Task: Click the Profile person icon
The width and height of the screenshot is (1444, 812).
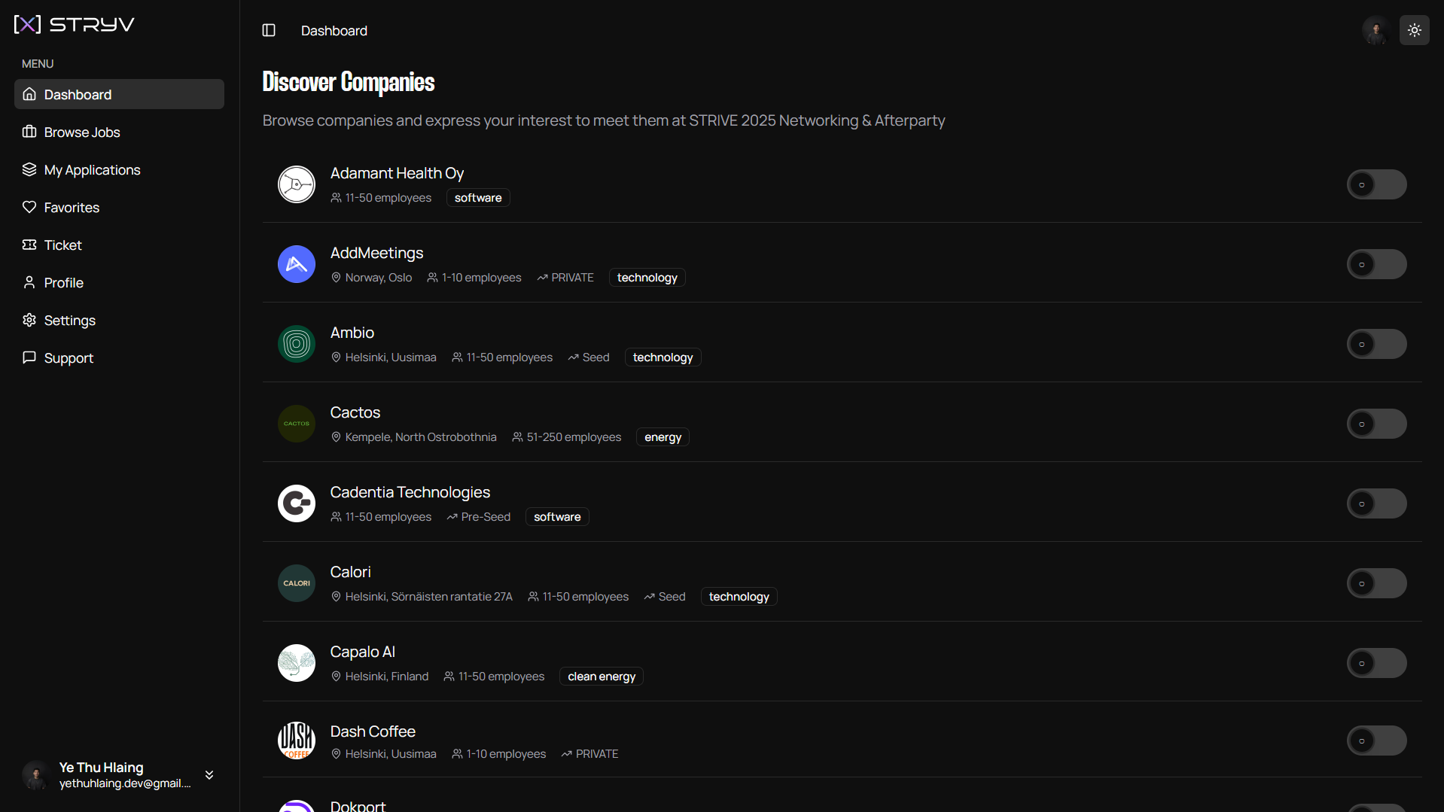Action: coord(29,282)
